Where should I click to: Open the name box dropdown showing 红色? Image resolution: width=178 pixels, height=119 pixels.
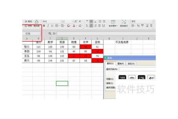pyautogui.click(x=40, y=34)
